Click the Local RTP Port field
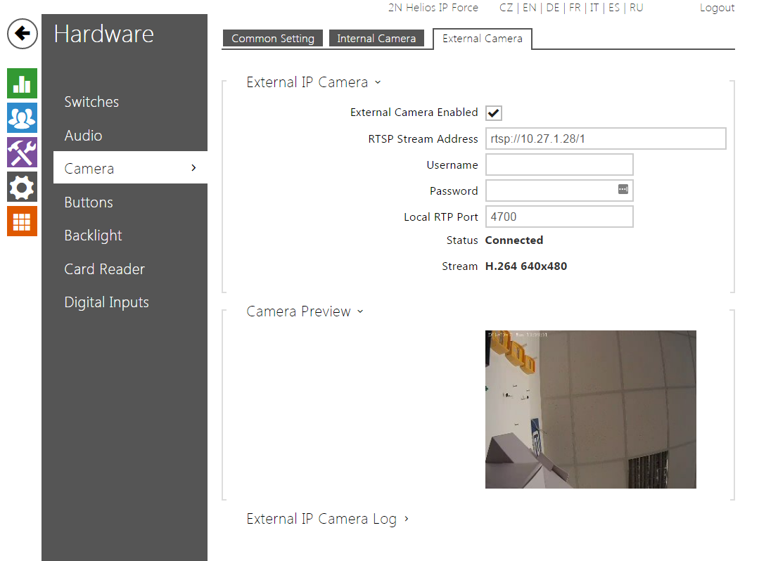Viewport: 759px width, 561px height. (559, 217)
